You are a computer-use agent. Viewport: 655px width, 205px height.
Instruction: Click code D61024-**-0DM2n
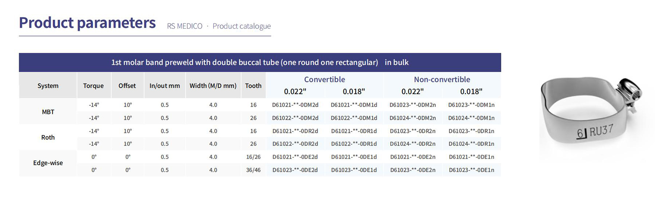413,118
